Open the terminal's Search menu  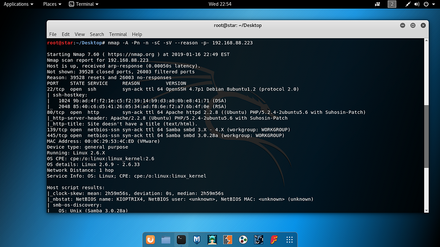(97, 34)
